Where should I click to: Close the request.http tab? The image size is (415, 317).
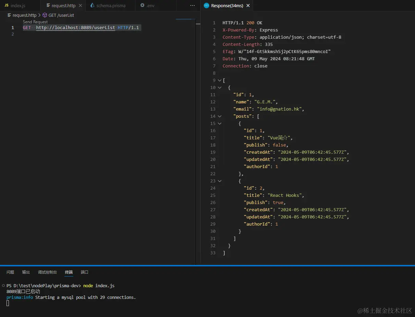click(80, 5)
